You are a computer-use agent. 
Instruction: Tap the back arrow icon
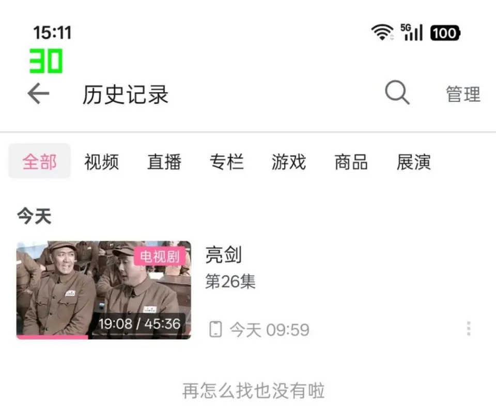38,94
